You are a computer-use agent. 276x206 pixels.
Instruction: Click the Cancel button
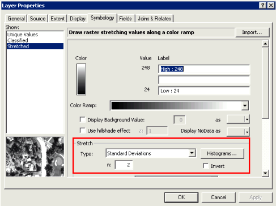coord(219,197)
